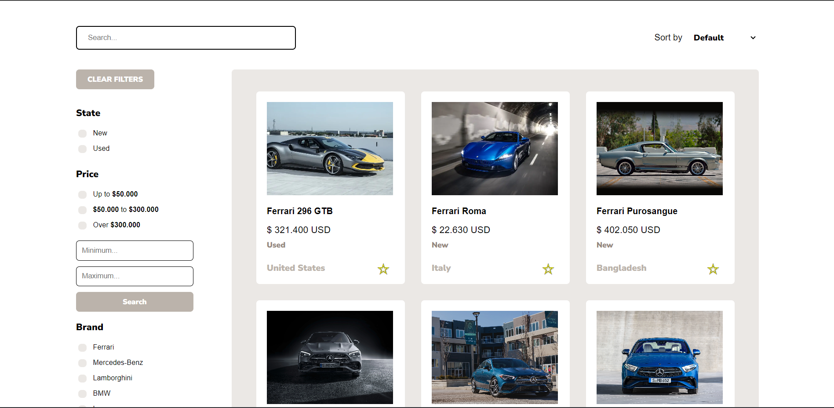834x408 pixels.
Task: Open the Sort by Default dropdown
Action: pos(725,38)
